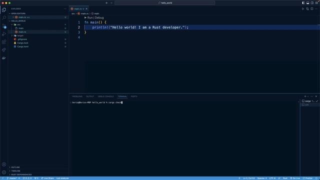320x180 pixels.
Task: Click the Split Editor icon in editor toolbar
Action: (x=312, y=9)
